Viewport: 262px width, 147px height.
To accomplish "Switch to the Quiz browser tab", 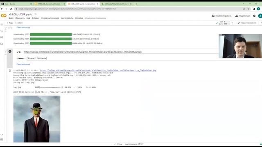I will pos(16,4).
